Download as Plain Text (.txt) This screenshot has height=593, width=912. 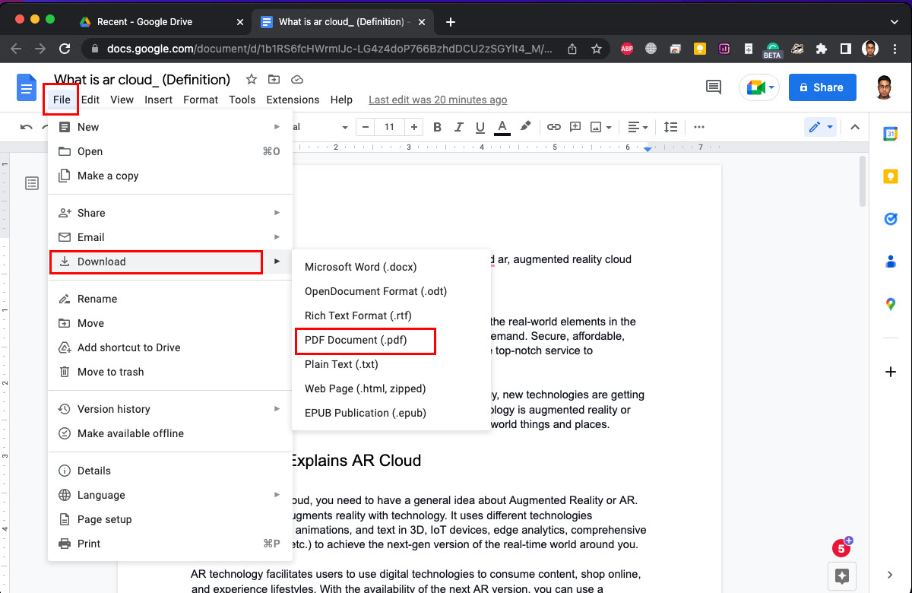pos(391,364)
